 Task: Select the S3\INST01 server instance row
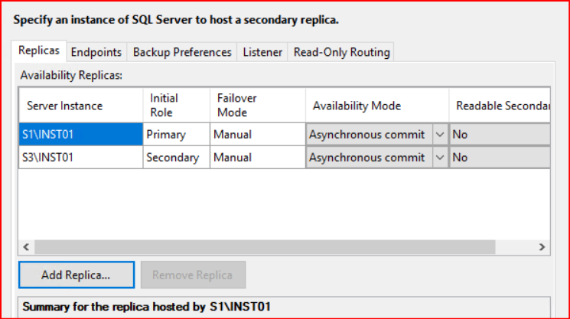(x=80, y=158)
